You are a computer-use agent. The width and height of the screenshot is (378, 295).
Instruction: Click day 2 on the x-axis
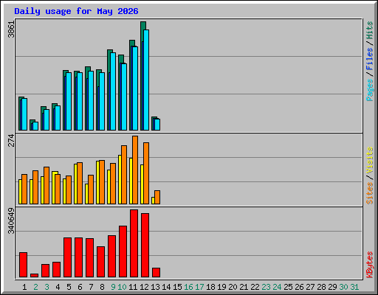point(35,287)
